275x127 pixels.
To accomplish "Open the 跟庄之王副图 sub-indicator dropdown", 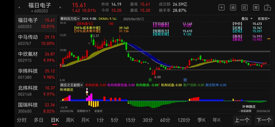I will pos(72,85).
